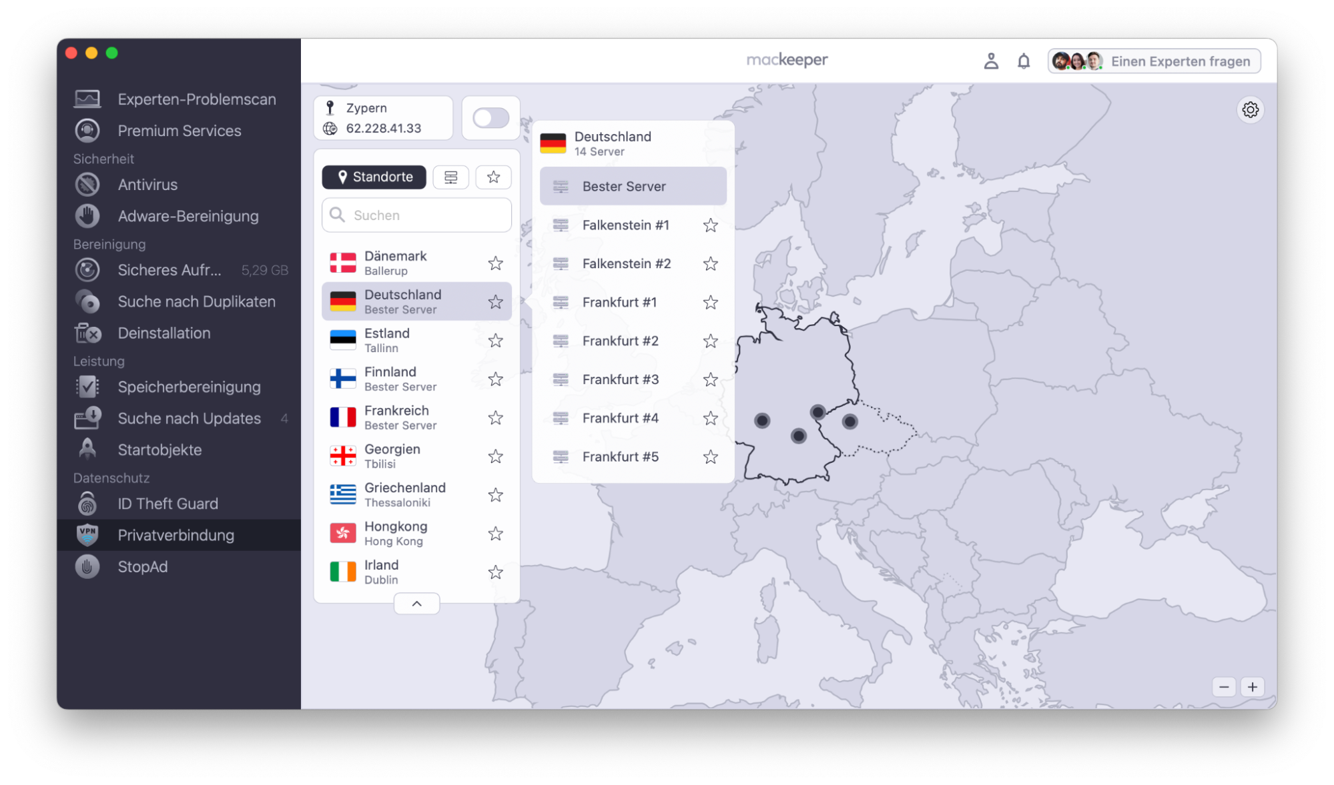The image size is (1334, 785).
Task: Favorite the Frankfurt #1 server
Action: pos(711,302)
